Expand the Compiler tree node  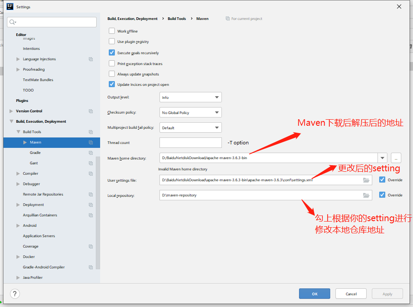18,173
